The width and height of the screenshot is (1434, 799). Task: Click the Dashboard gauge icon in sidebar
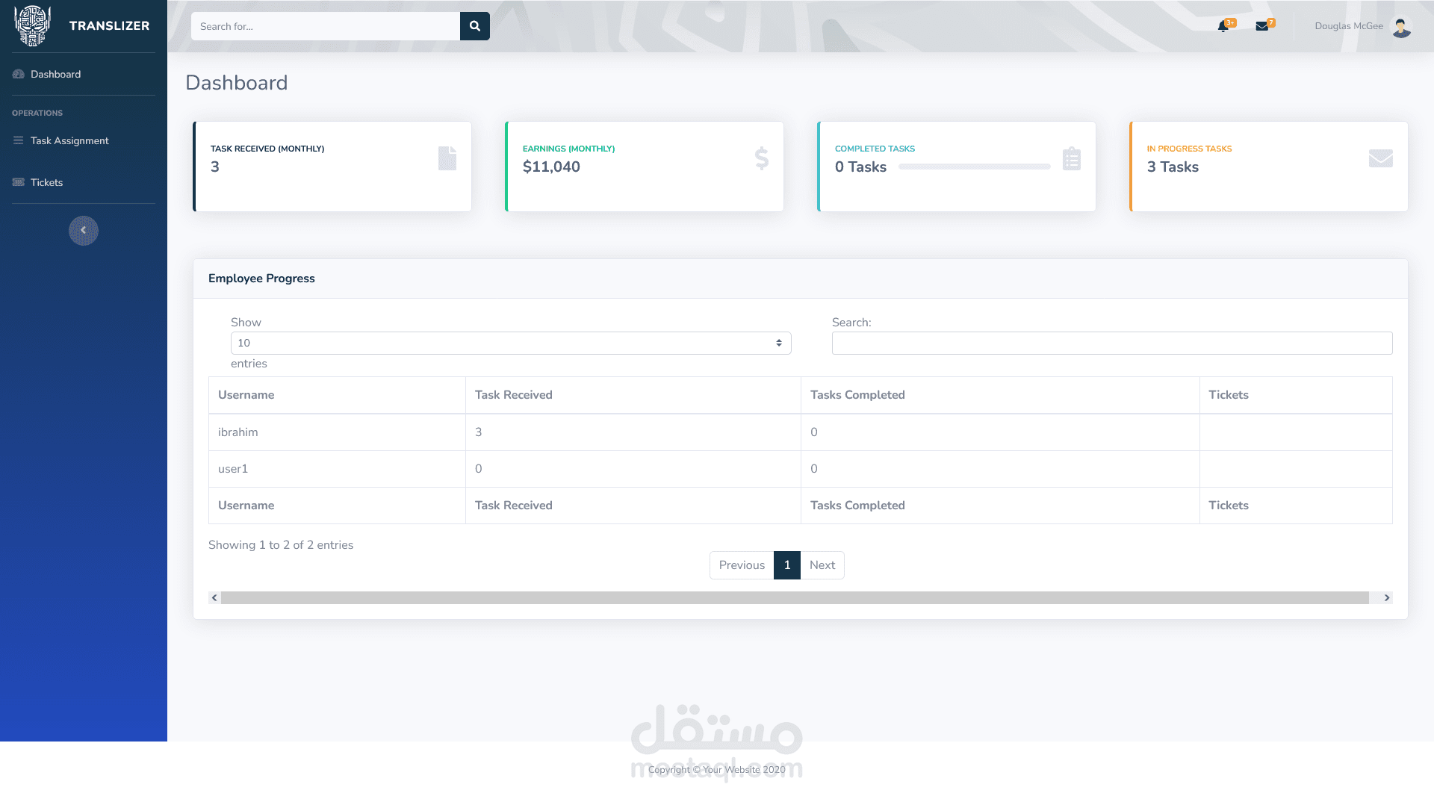coord(19,74)
